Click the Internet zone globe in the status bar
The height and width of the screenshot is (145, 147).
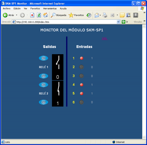pyautogui.click(x=114, y=142)
